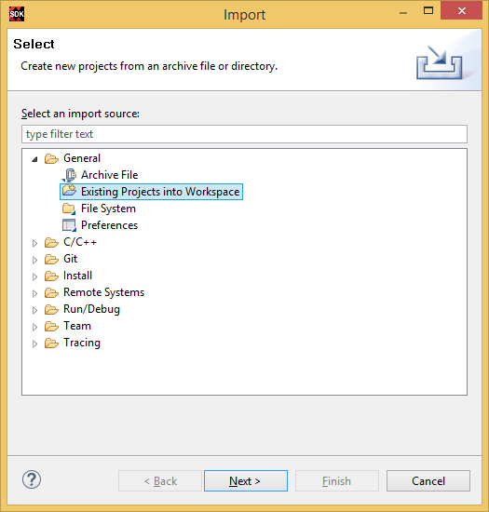Focus the type filter text field

pyautogui.click(x=244, y=134)
